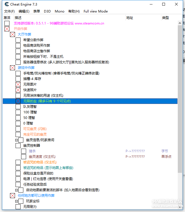185x212 pixels.
Task: Enable the 100 理智 checkbox
Action: pos(18,112)
